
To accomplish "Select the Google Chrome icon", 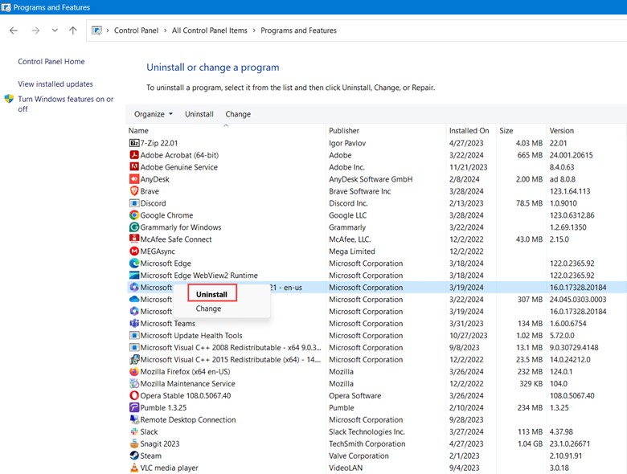I will [x=134, y=215].
